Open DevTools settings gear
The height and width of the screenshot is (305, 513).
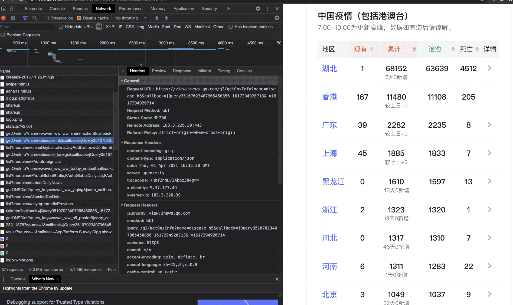pos(258,9)
